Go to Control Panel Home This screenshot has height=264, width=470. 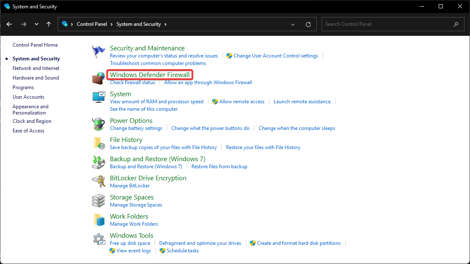click(35, 45)
